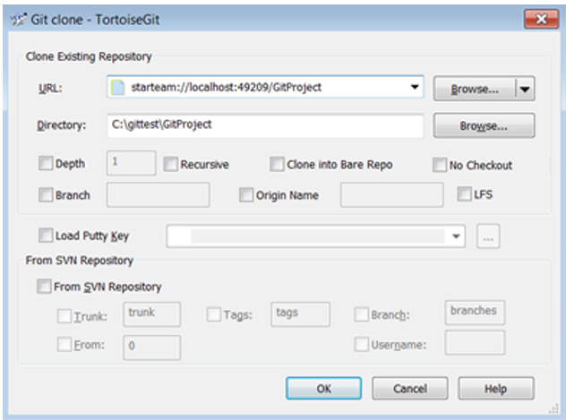Click the 'Directory:' label
This screenshot has width=566, height=420.
tap(62, 125)
